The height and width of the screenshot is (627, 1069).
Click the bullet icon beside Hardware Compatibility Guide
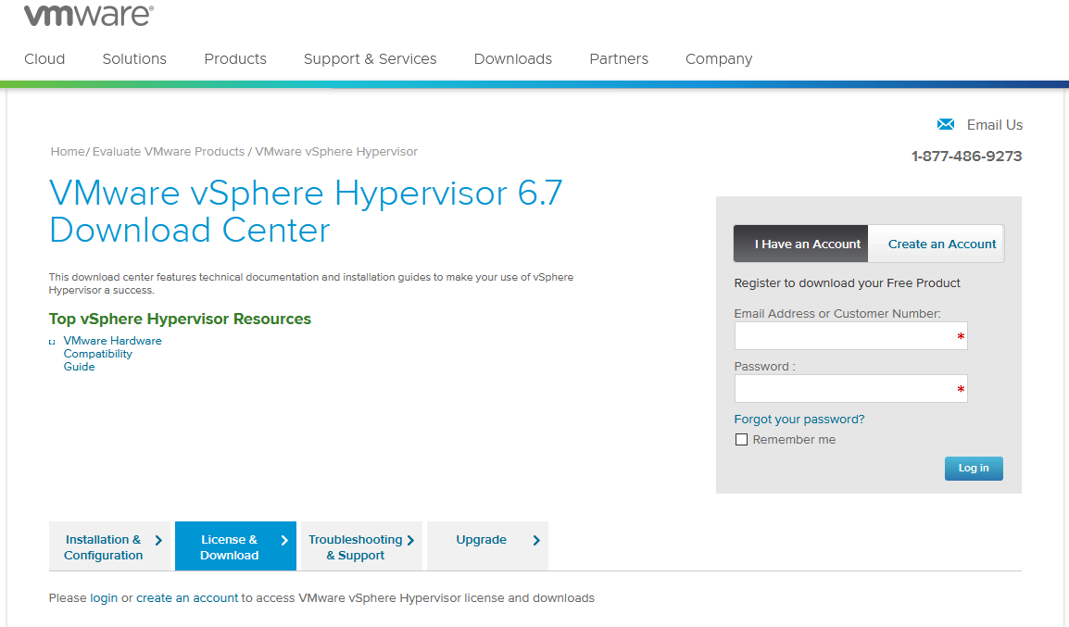pyautogui.click(x=52, y=342)
